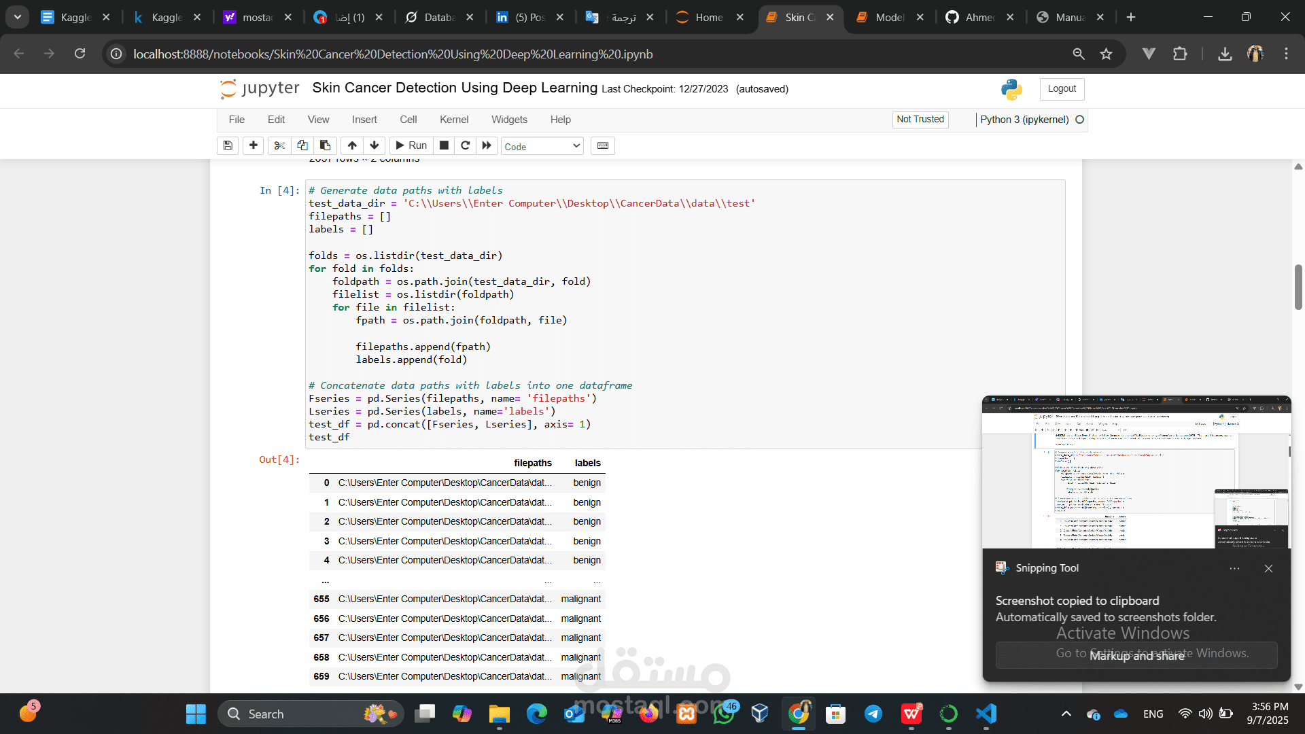Bookmark this page star icon
The height and width of the screenshot is (734, 1305).
(1107, 54)
